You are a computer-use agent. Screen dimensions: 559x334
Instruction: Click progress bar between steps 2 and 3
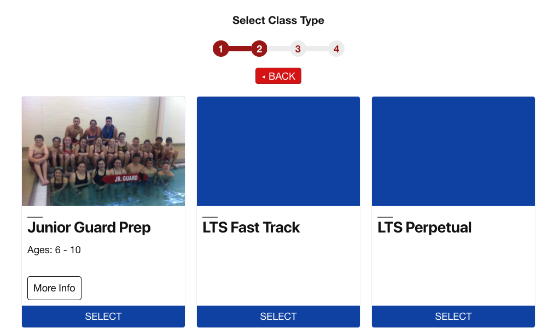tap(278, 49)
